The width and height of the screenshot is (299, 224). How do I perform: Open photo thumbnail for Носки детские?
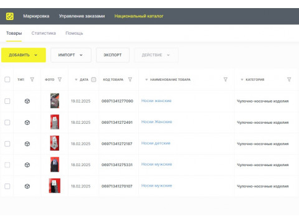point(55,143)
